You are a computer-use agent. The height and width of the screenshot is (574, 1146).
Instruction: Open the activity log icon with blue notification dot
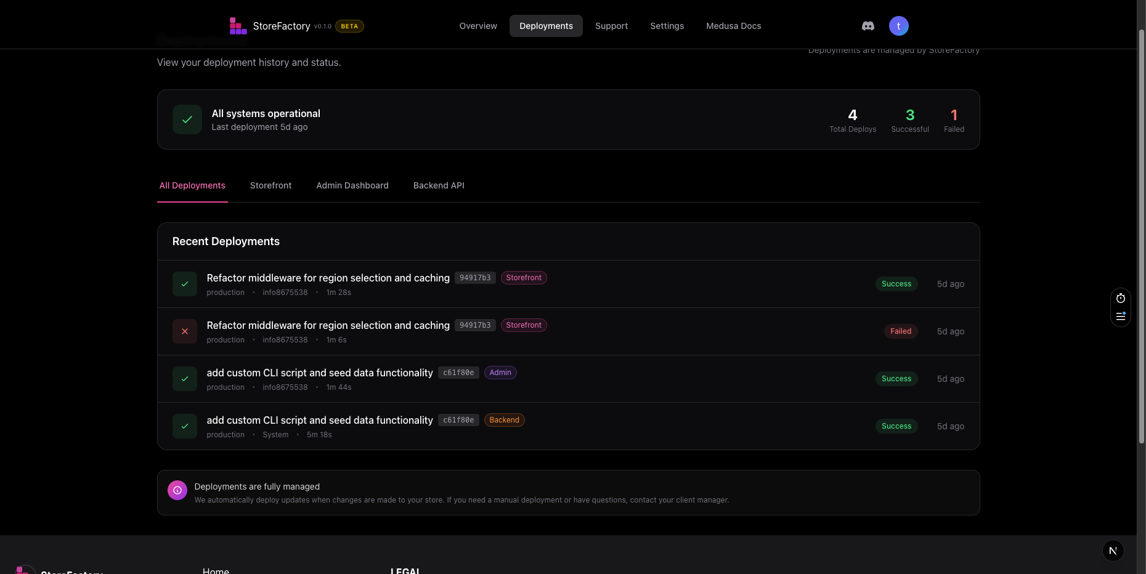(1120, 317)
